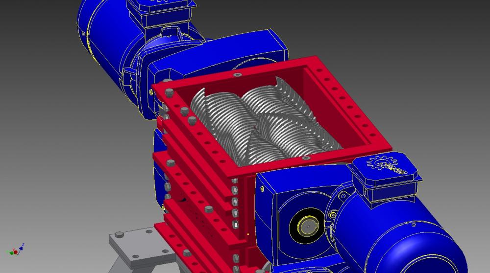Click the left shredder rotor blades

216,117
